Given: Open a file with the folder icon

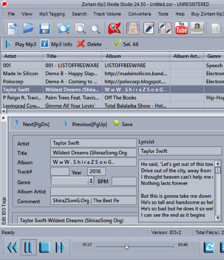Looking at the screenshot, I should tap(28, 28).
